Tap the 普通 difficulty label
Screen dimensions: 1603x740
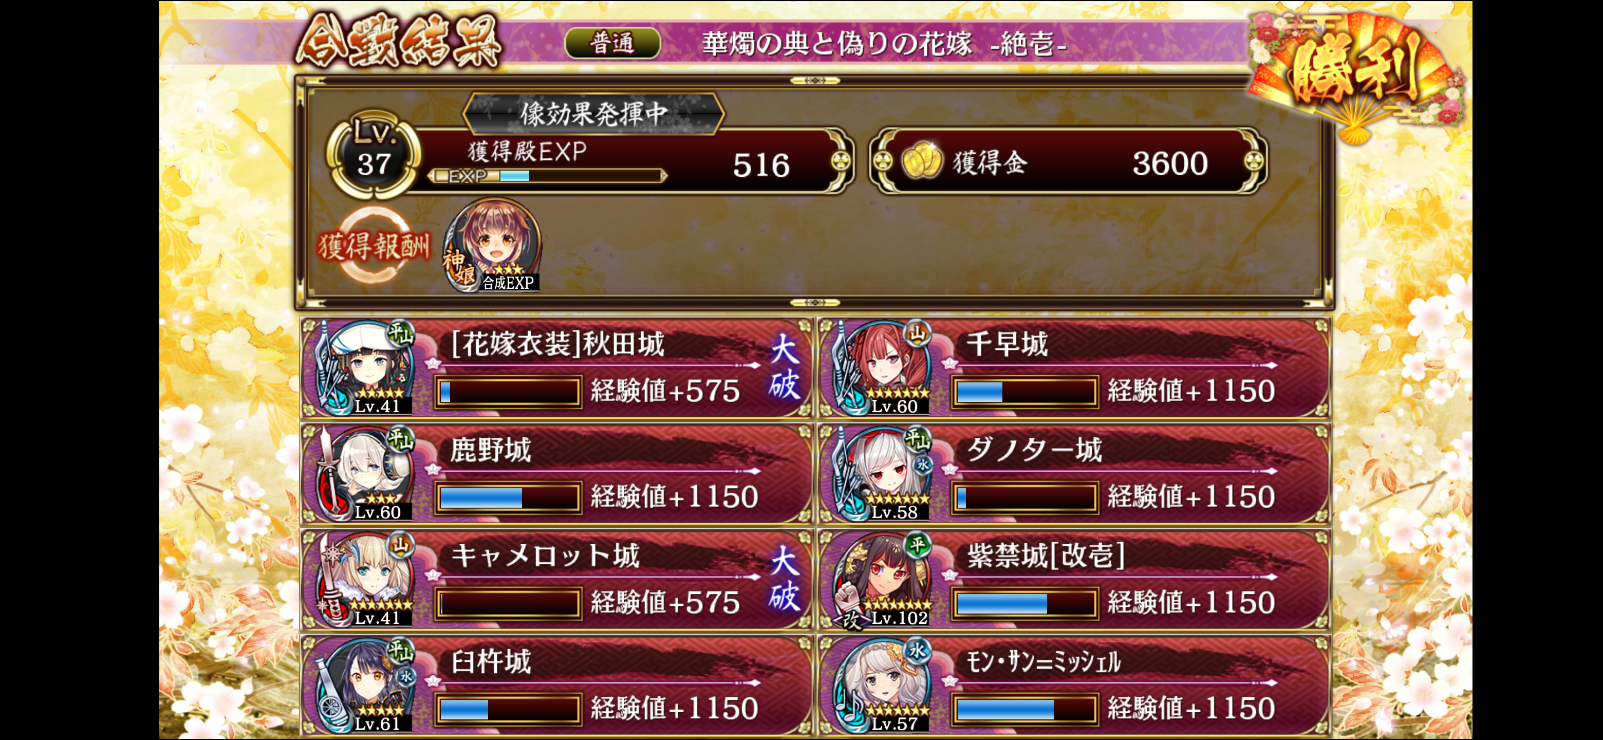tap(612, 43)
